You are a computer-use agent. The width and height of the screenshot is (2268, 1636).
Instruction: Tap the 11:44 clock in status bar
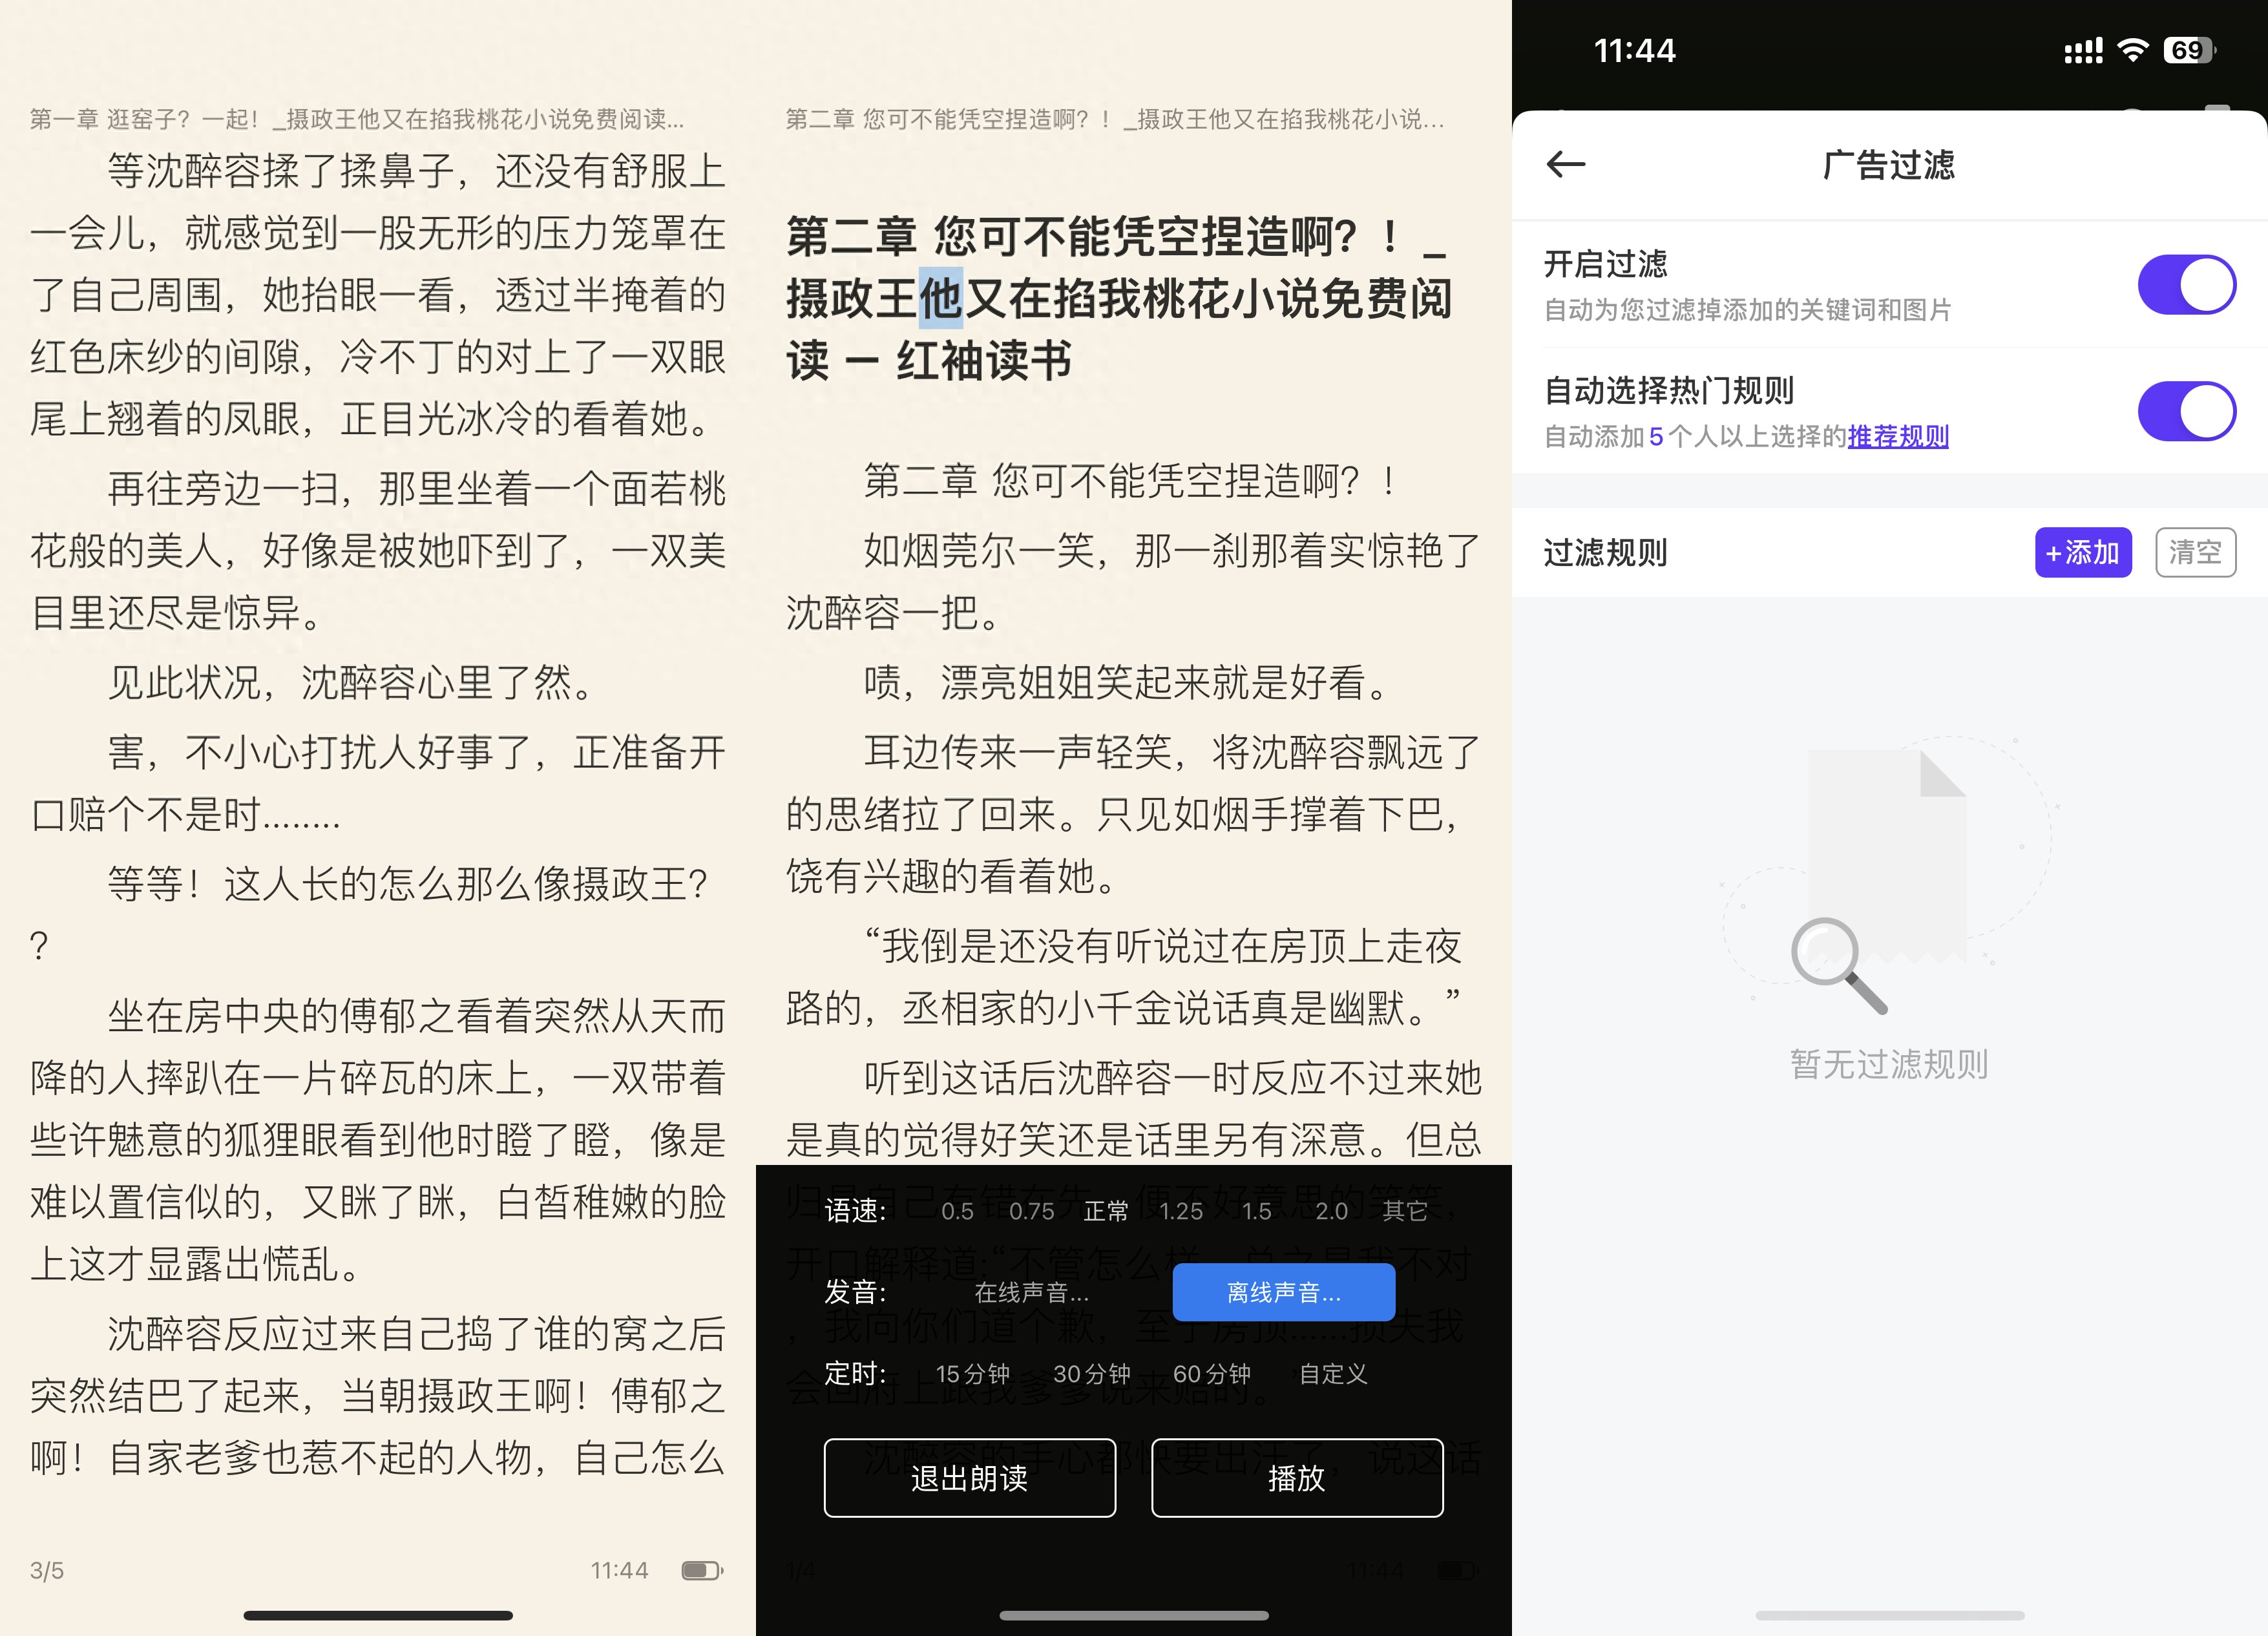[1634, 50]
